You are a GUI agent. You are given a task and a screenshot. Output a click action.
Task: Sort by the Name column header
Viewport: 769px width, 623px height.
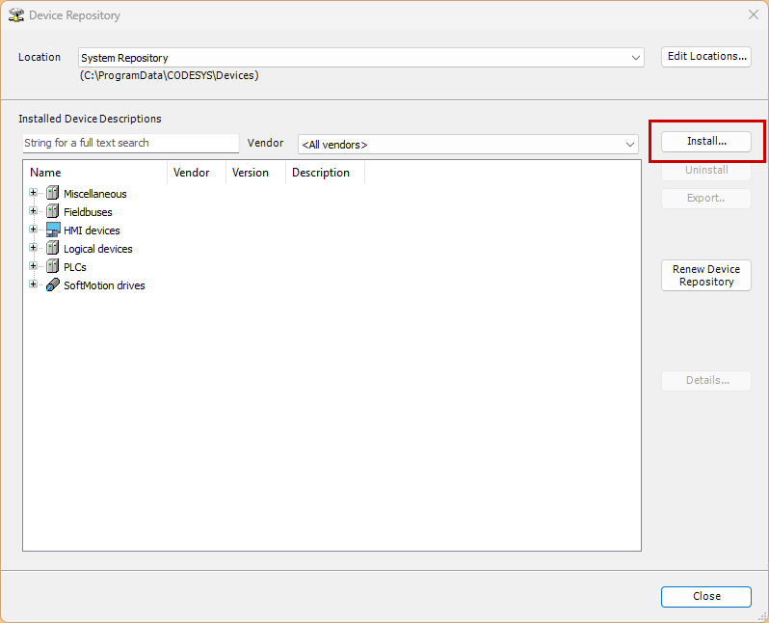pyautogui.click(x=94, y=173)
